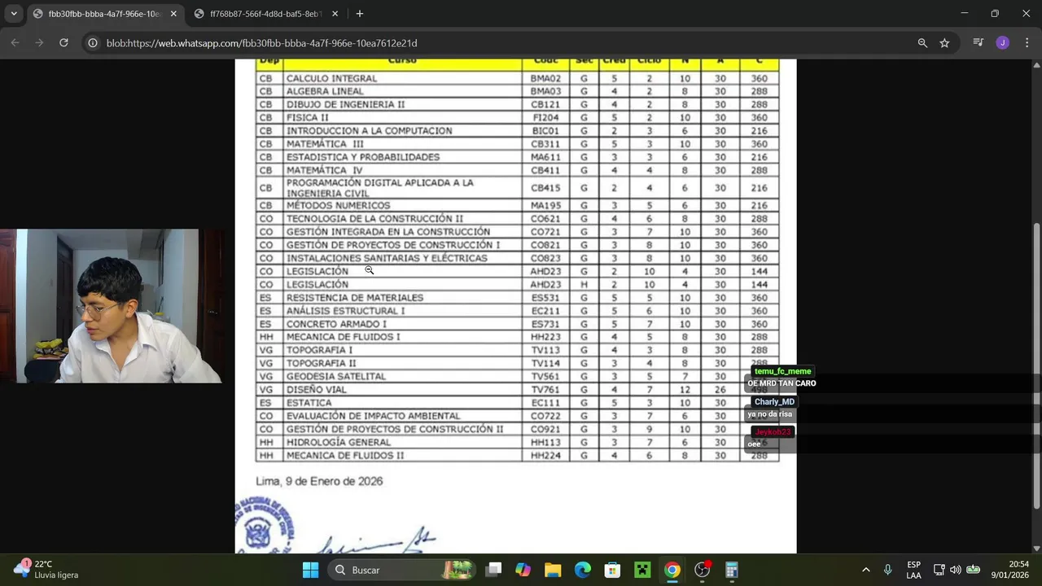The image size is (1042, 586).
Task: Open the volume tray icon
Action: coord(955,570)
